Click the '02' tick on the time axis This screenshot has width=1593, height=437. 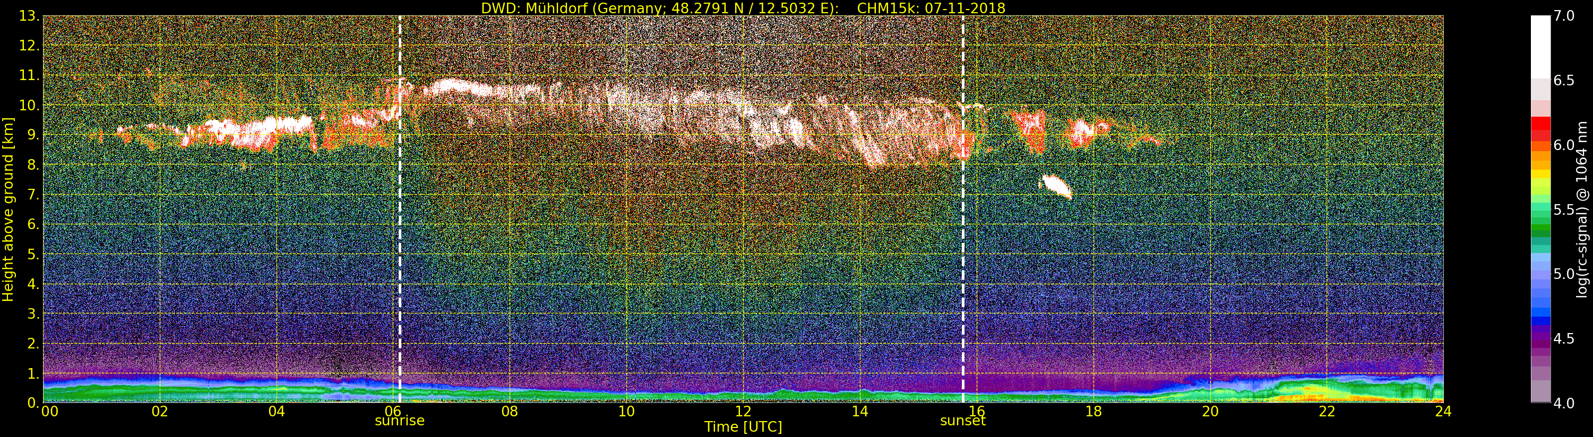click(160, 411)
